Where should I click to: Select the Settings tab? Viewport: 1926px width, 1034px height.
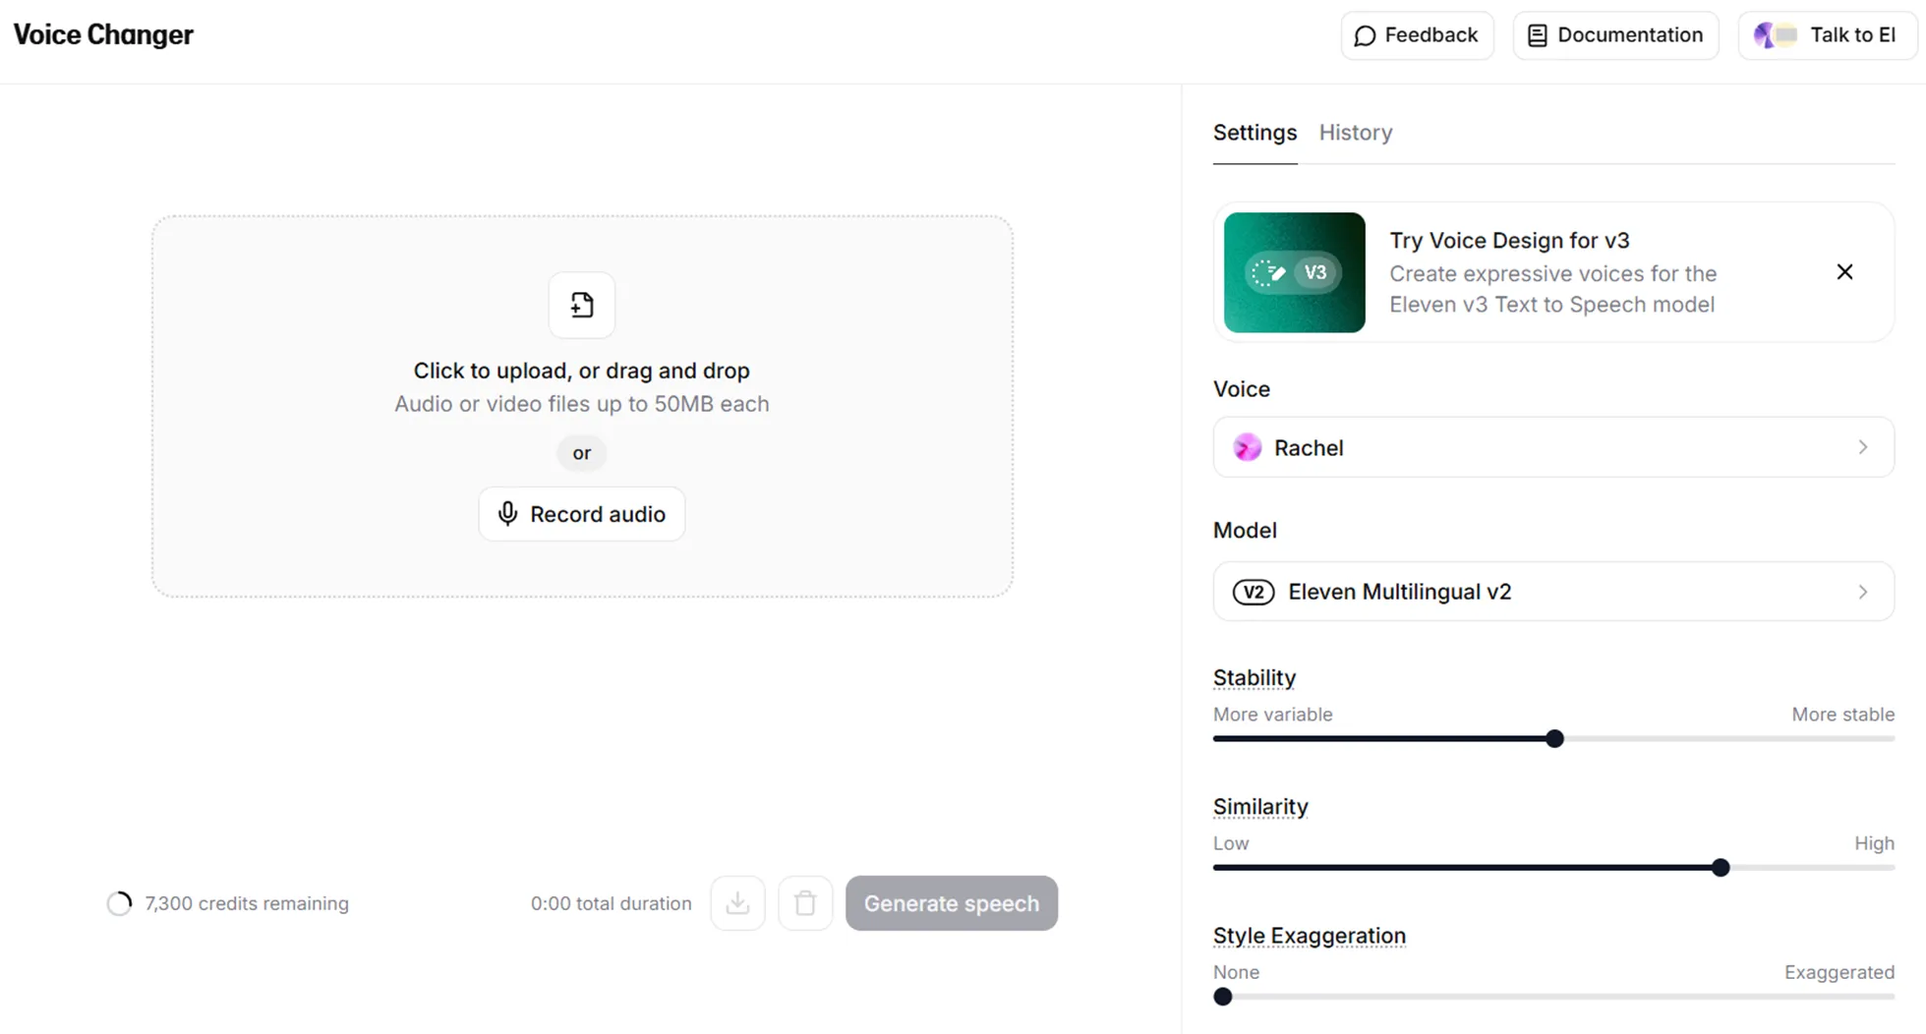[x=1255, y=133]
